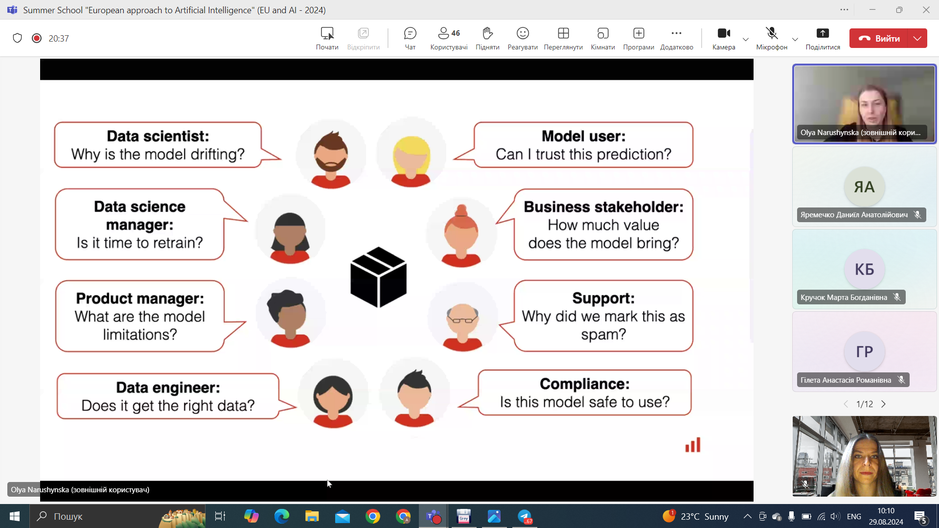Show the Користувачі participants list
Viewport: 939px width, 528px height.
coord(449,38)
